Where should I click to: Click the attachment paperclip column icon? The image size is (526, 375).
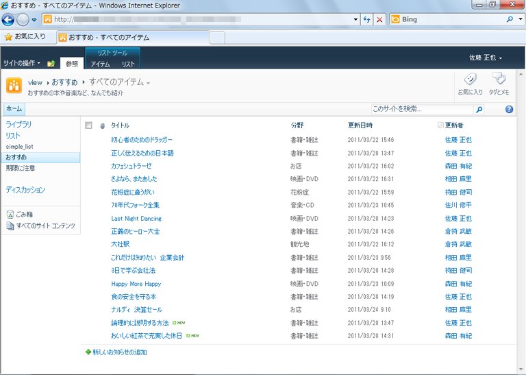pyautogui.click(x=102, y=126)
